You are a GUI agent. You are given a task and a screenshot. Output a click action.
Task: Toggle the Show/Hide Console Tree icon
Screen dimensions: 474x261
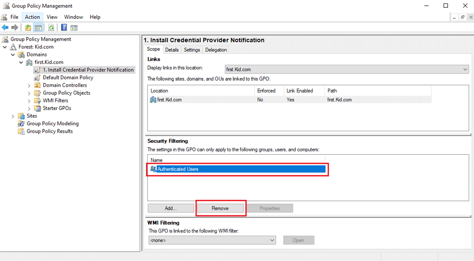click(x=38, y=27)
